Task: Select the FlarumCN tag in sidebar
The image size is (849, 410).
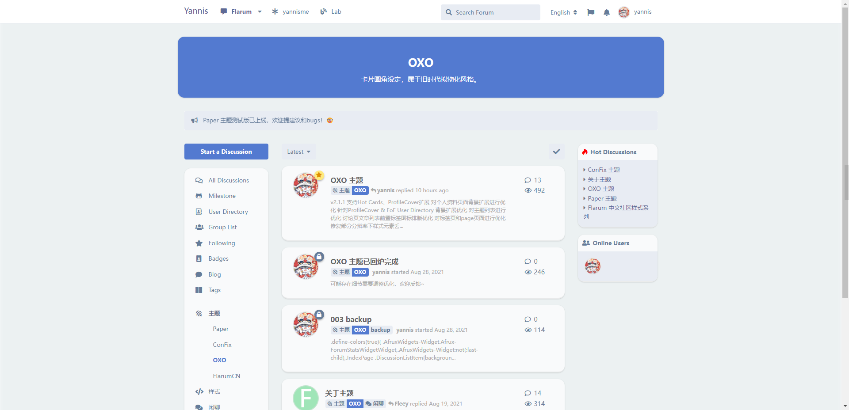Action: point(226,376)
